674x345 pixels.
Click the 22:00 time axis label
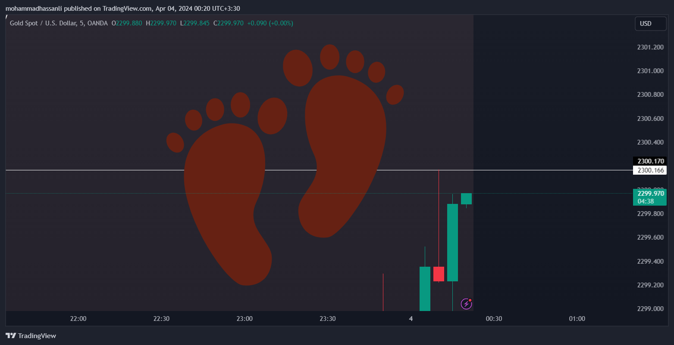coord(78,319)
